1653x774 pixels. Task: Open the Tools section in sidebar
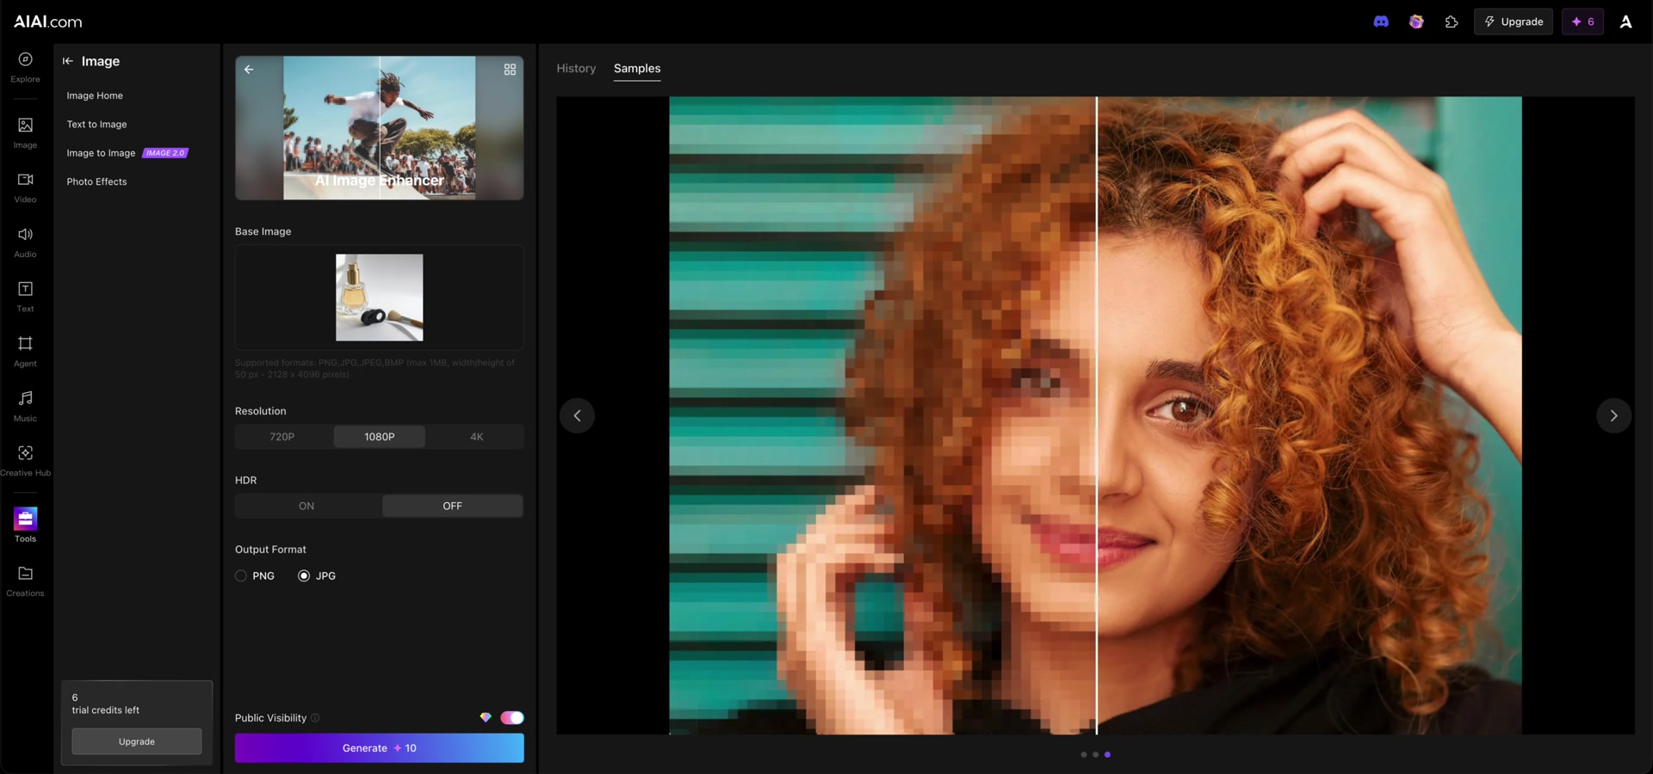click(x=25, y=525)
